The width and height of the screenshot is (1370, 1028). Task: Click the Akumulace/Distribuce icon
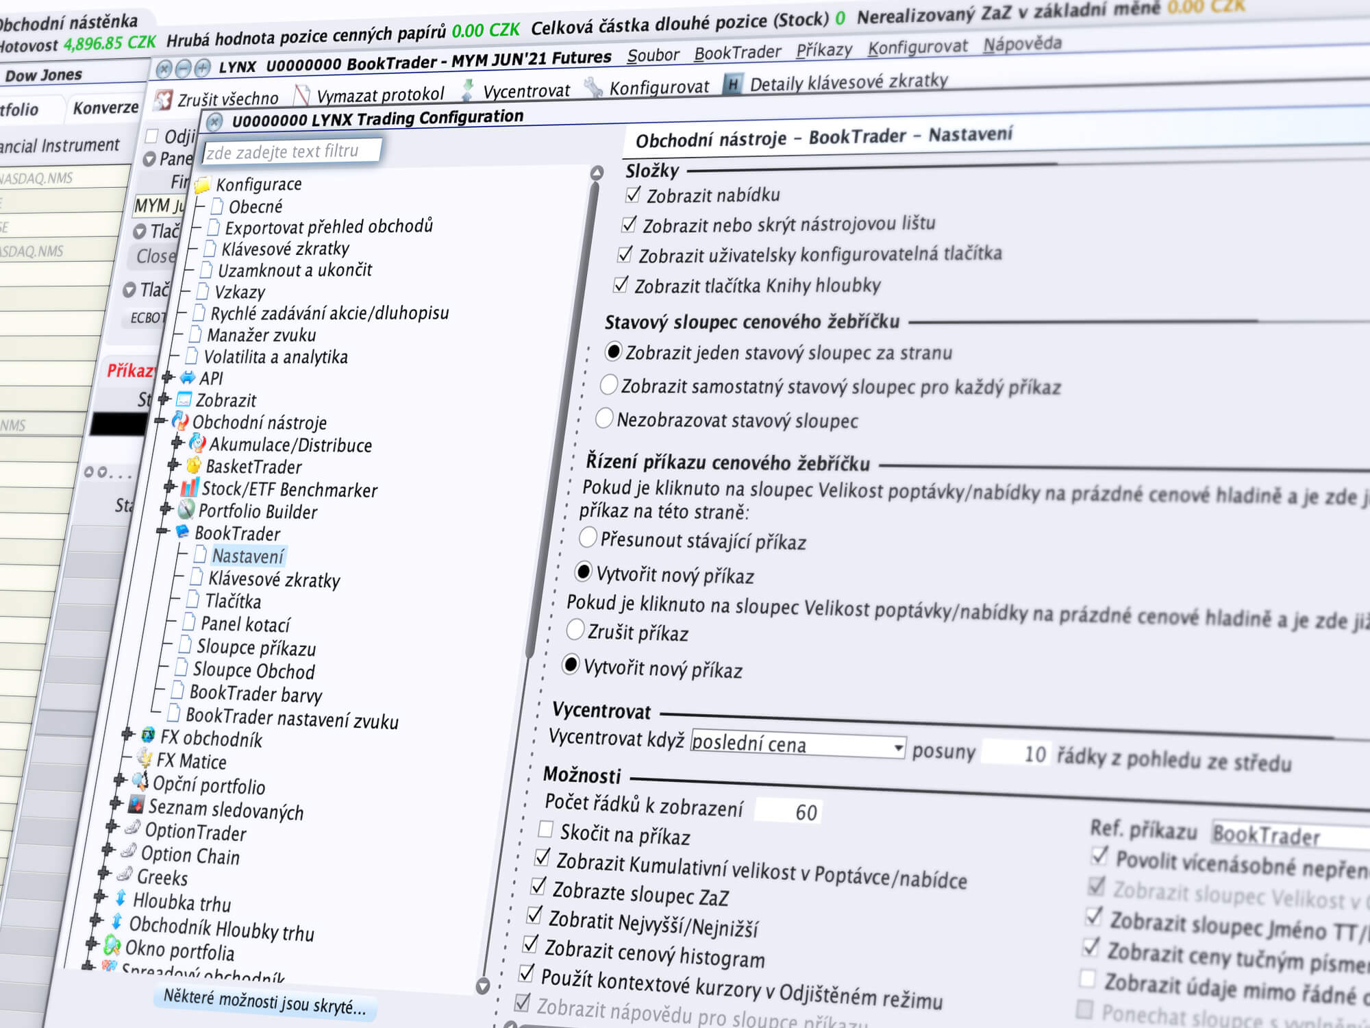(197, 443)
